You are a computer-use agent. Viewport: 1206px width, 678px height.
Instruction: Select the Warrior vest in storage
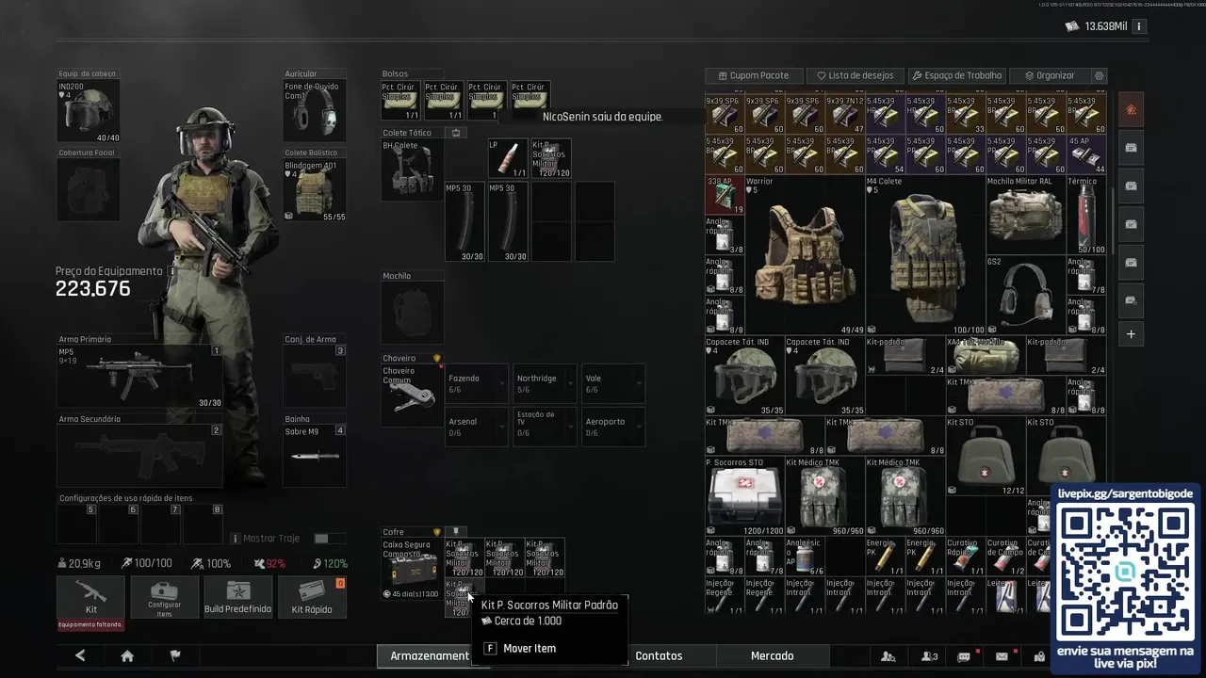(806, 254)
